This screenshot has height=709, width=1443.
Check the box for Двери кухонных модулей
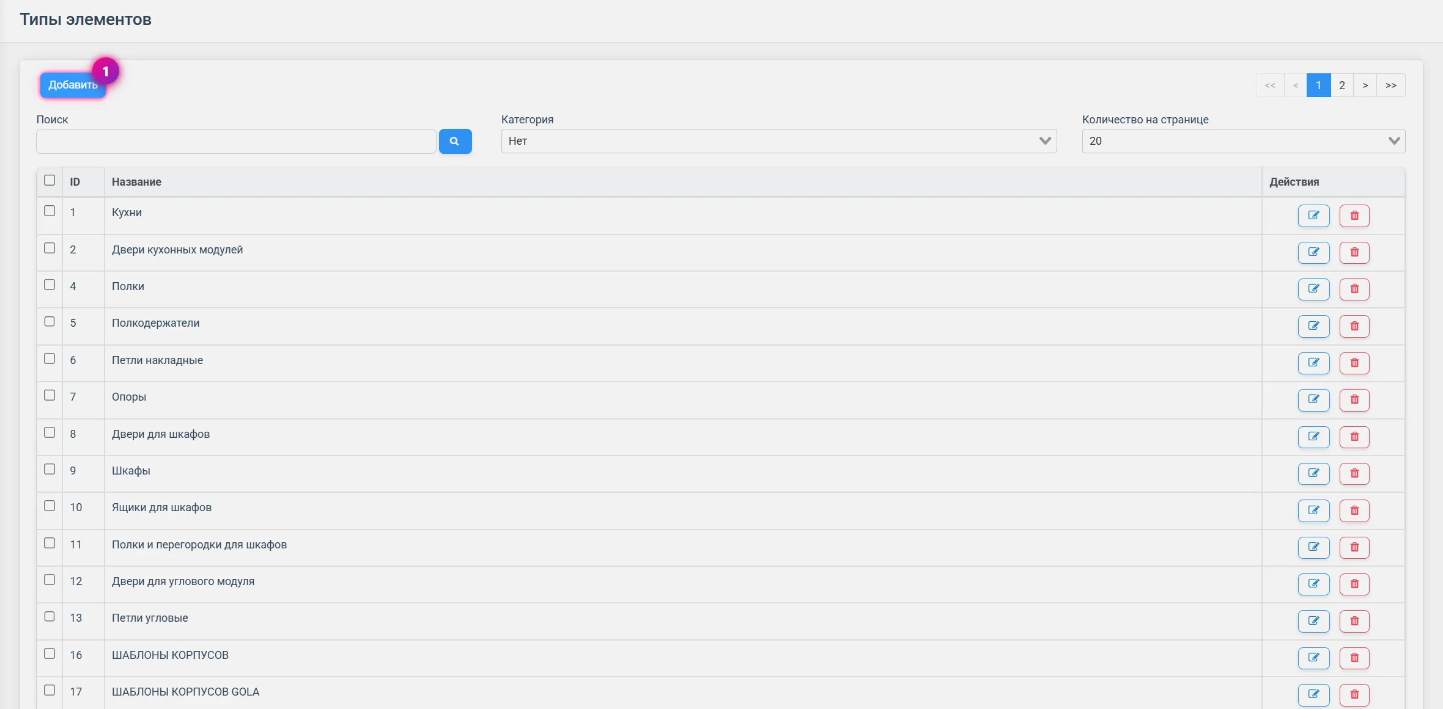50,248
